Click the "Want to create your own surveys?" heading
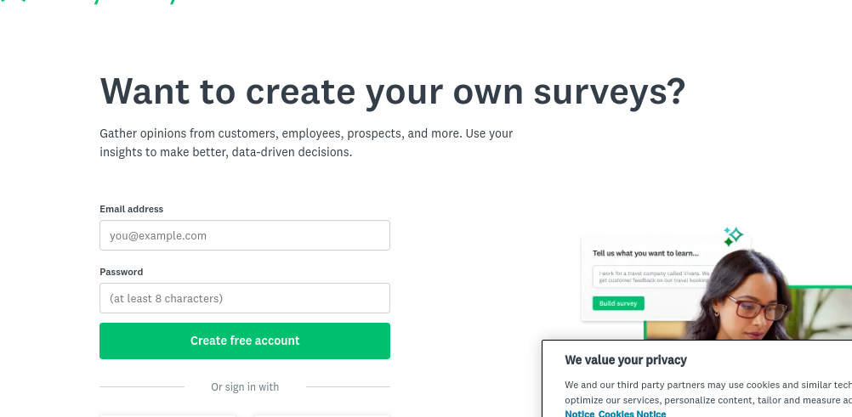The image size is (852, 417). (x=392, y=92)
